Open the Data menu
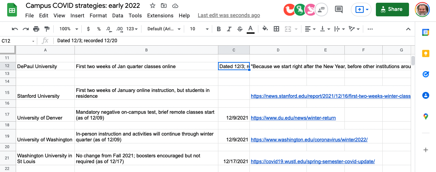 [x=118, y=15]
